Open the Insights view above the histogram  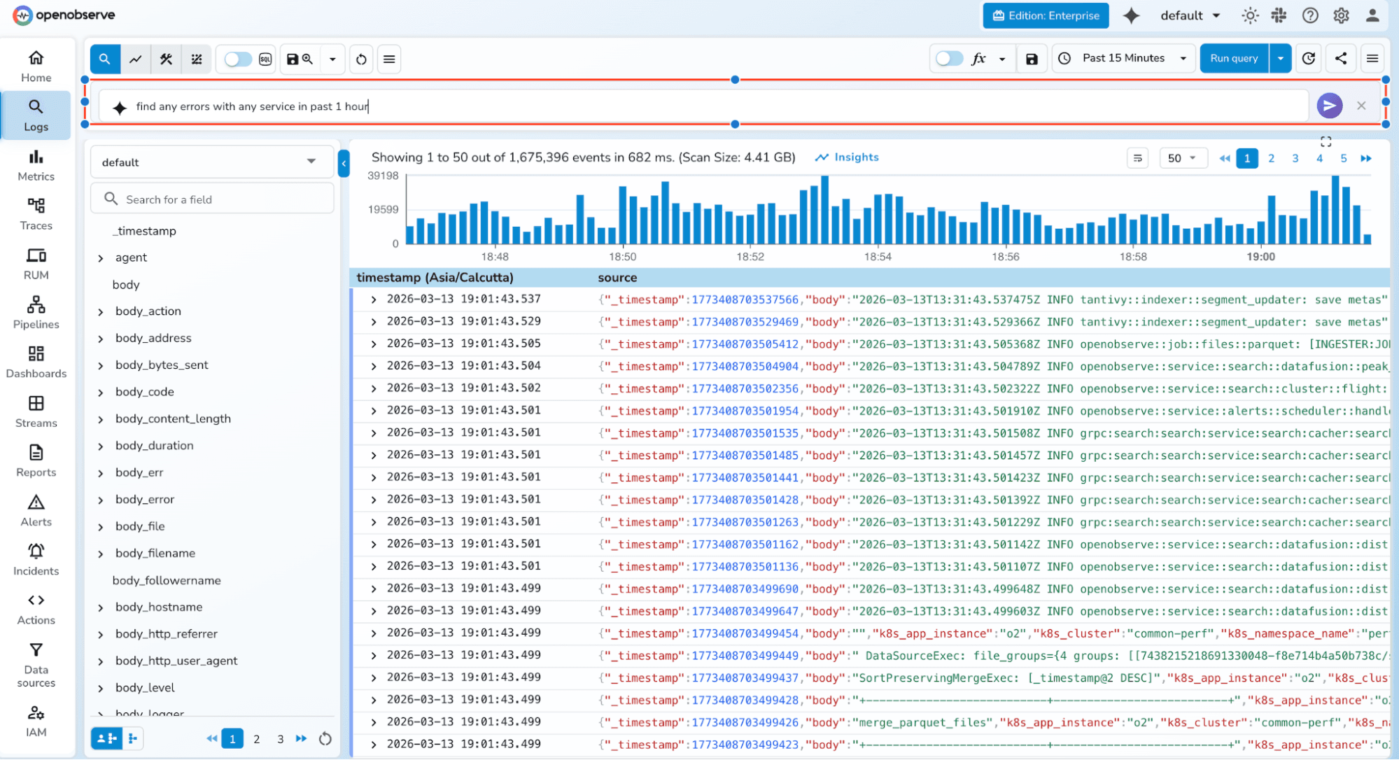[x=846, y=157]
